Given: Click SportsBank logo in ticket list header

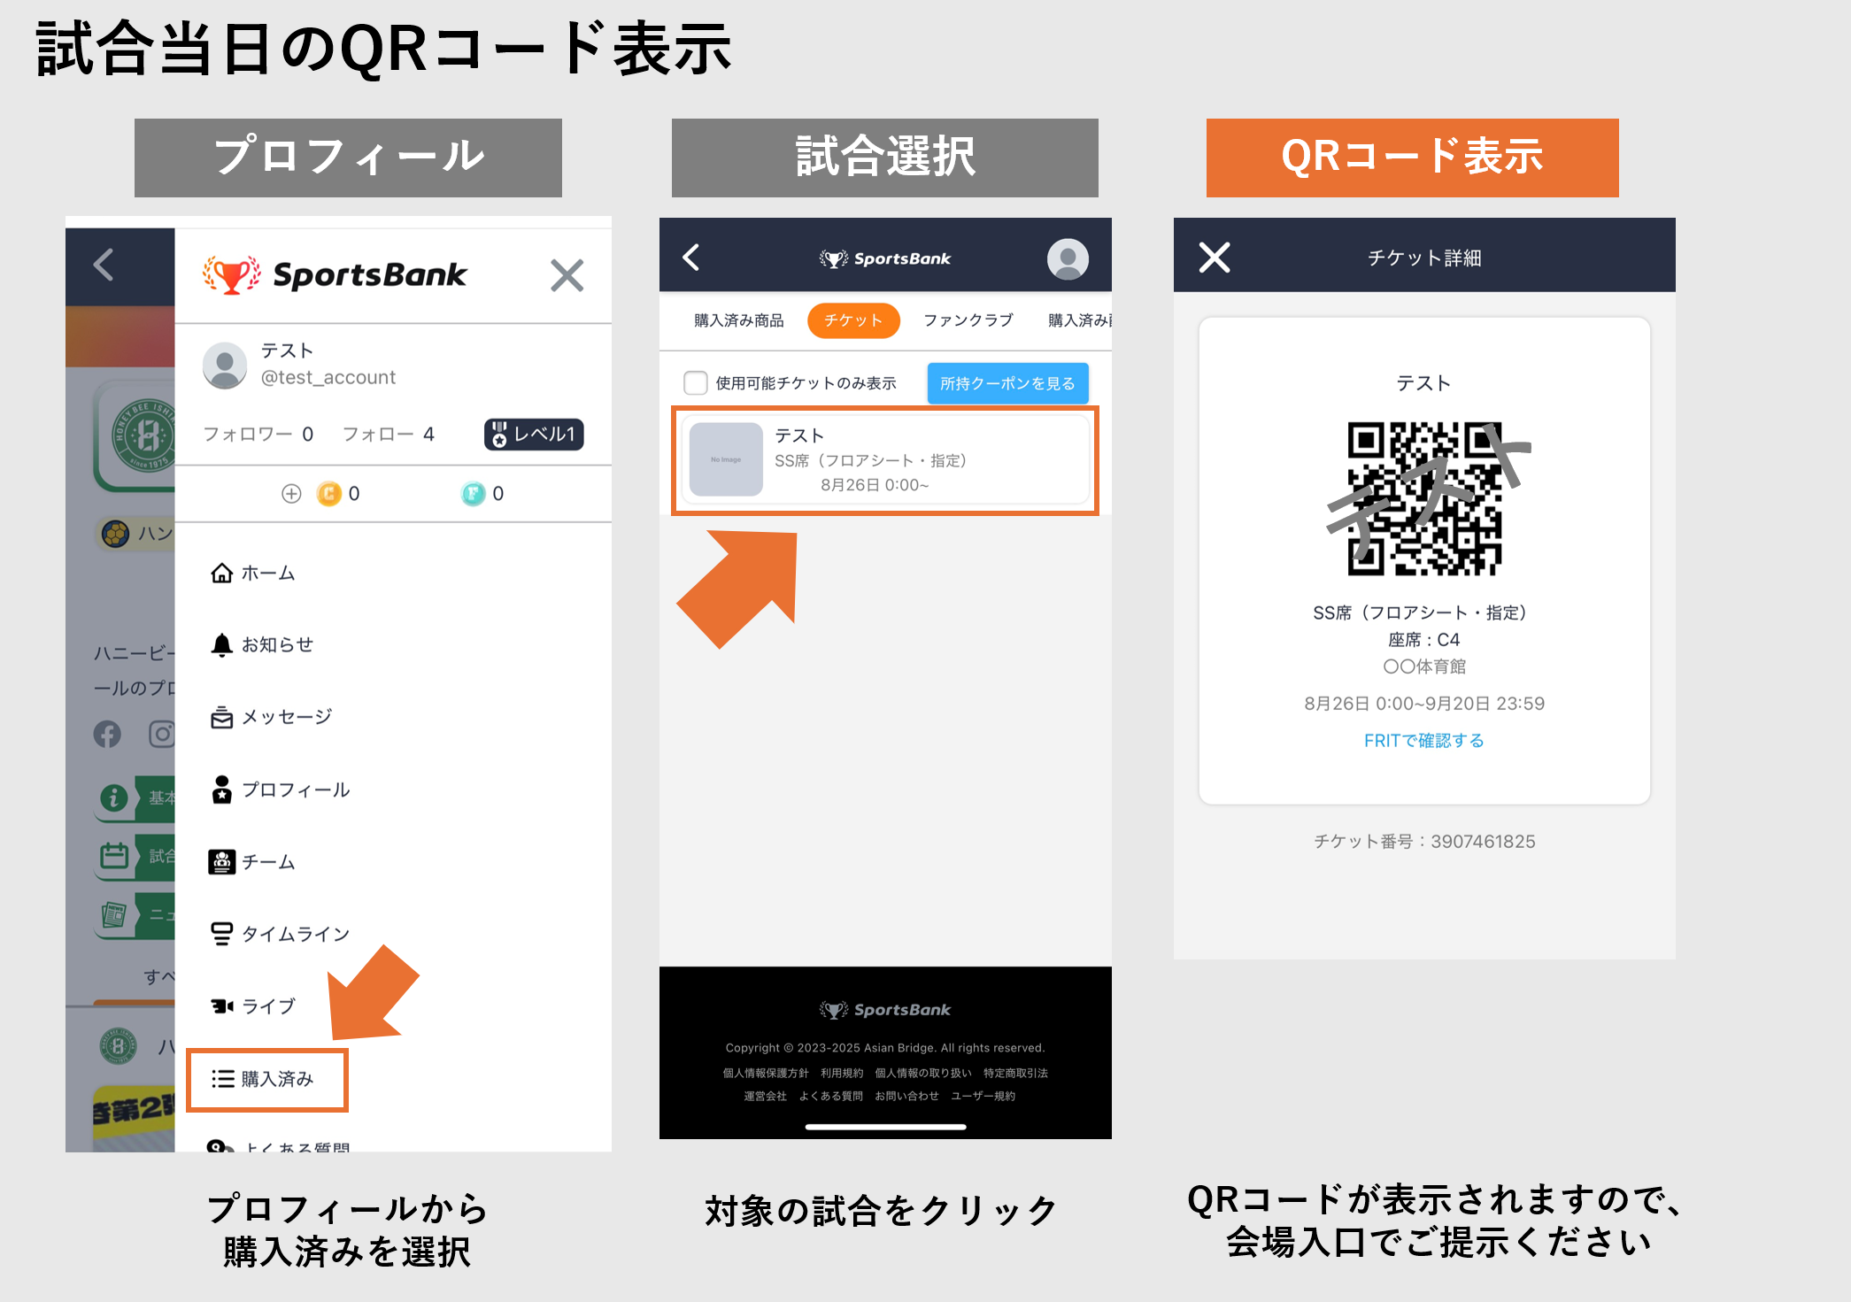Looking at the screenshot, I should coord(885,258).
